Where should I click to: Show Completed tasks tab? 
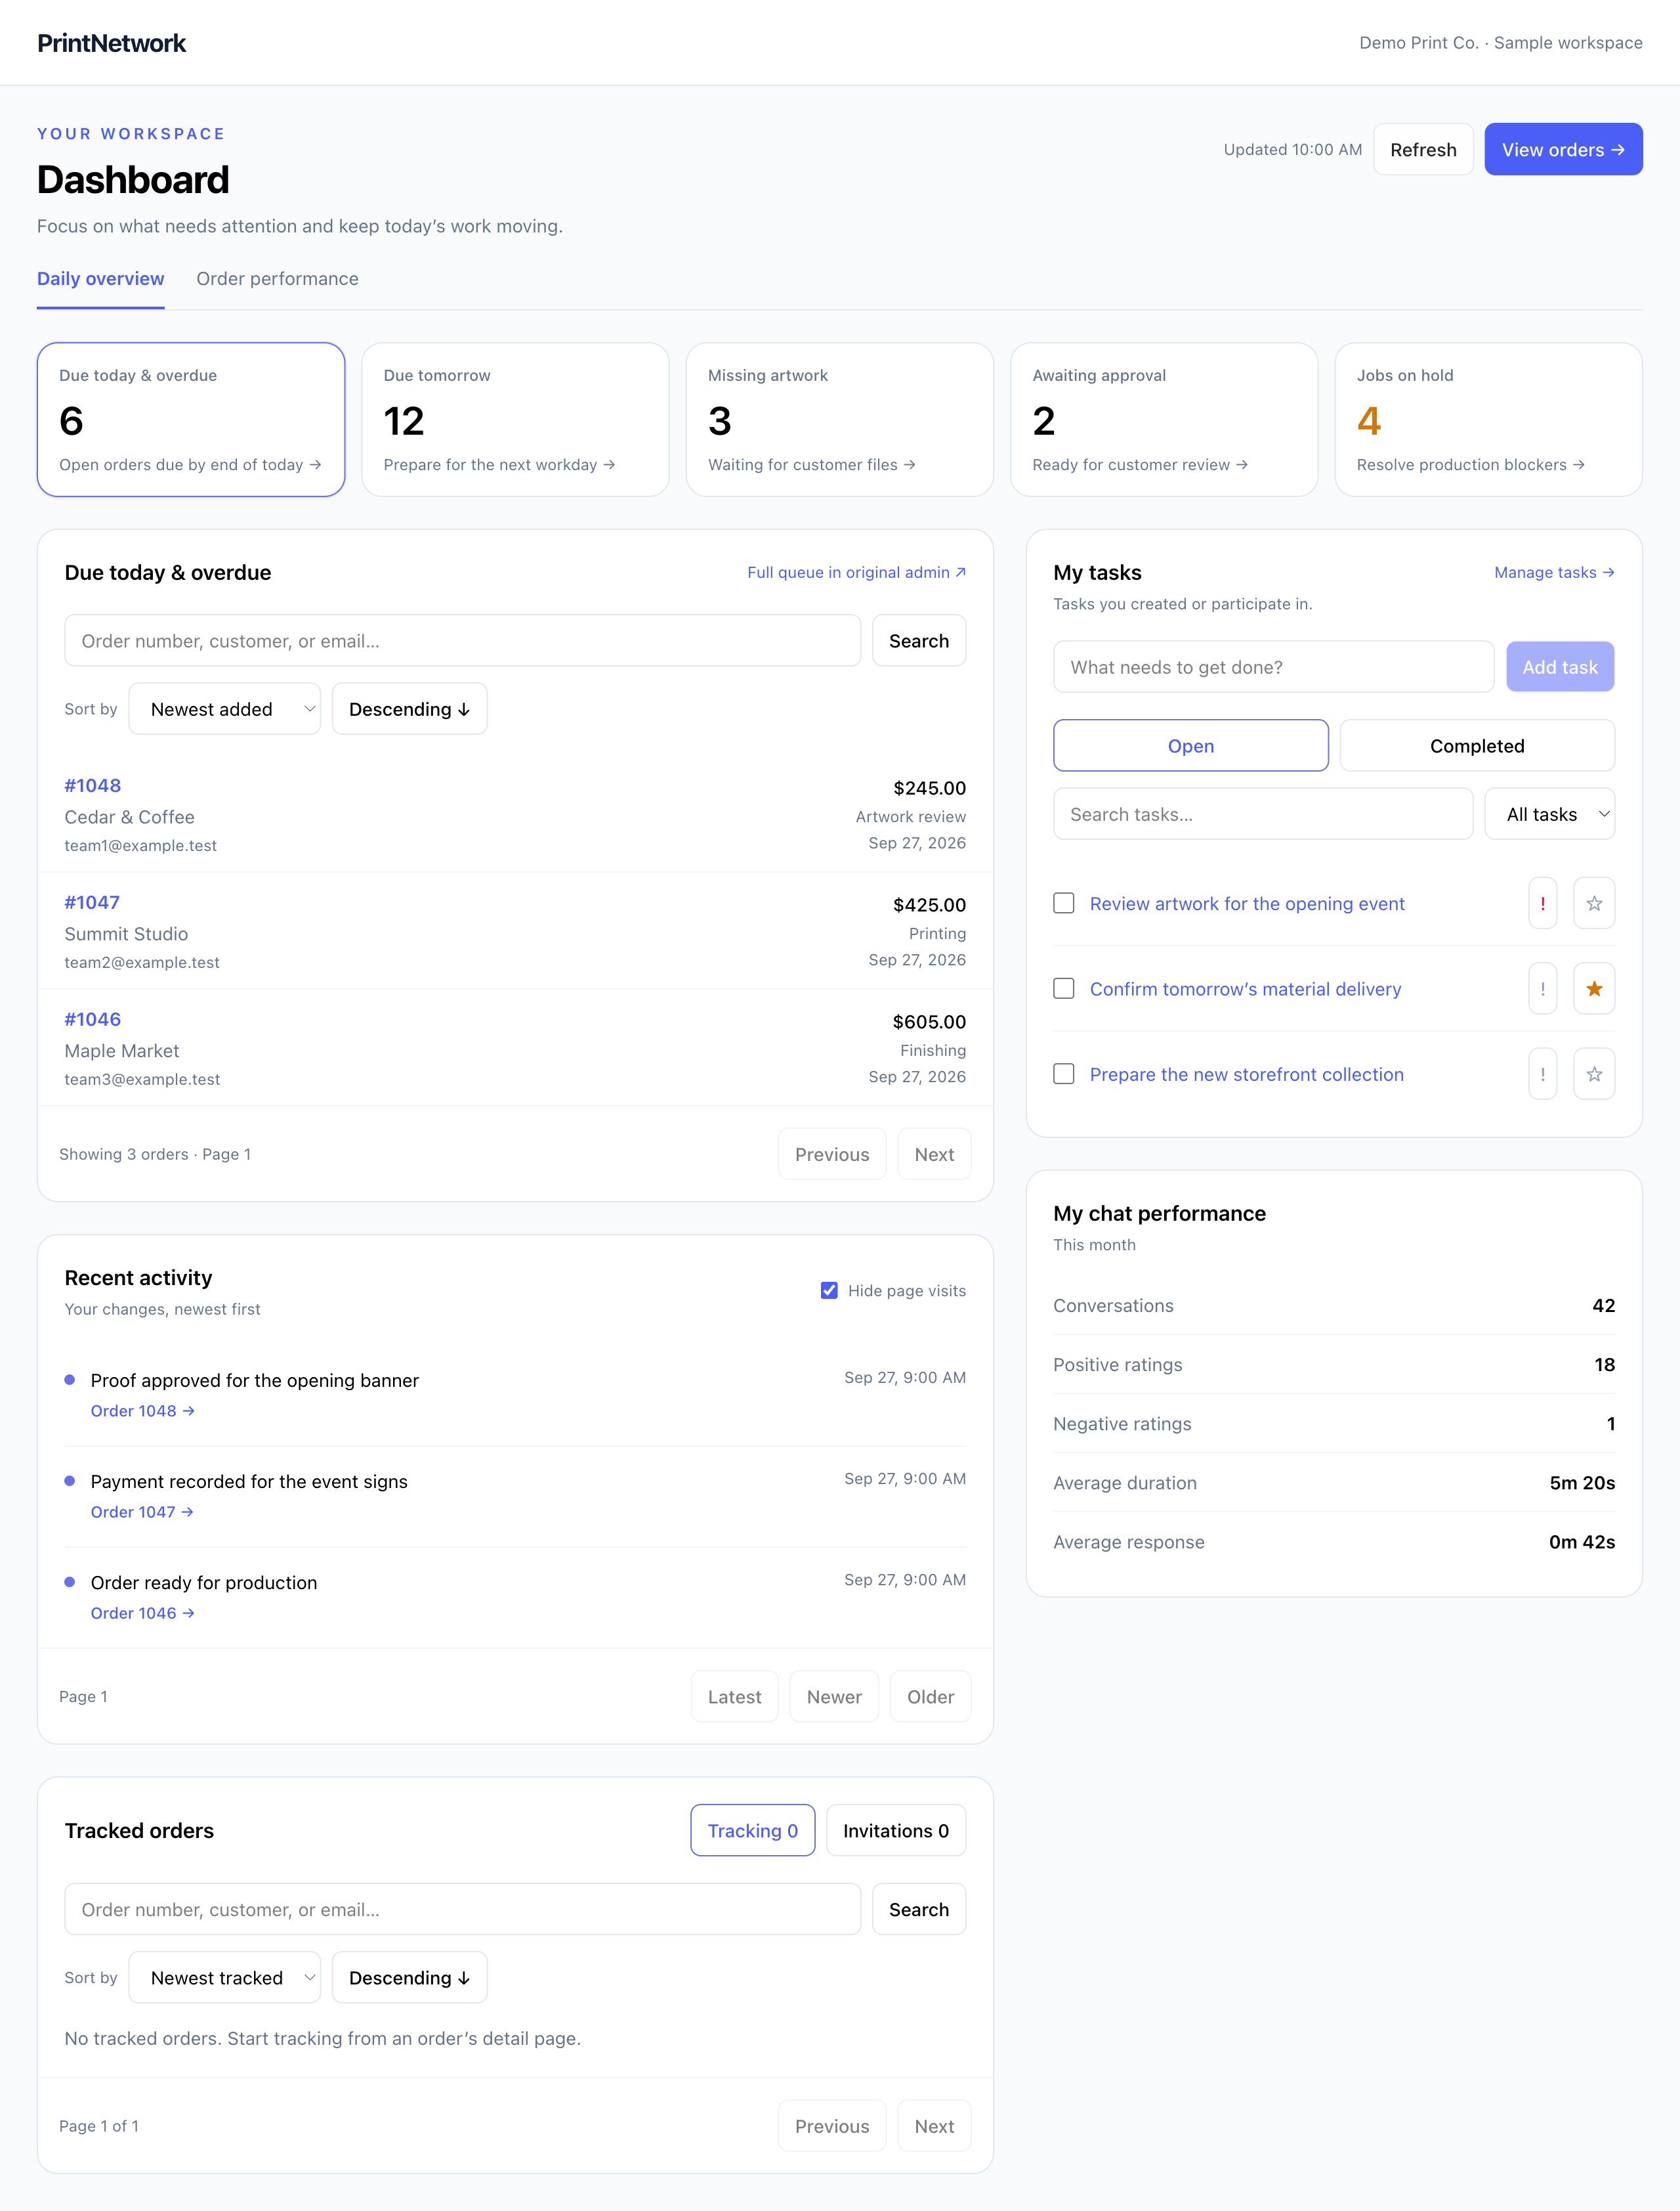tap(1477, 747)
